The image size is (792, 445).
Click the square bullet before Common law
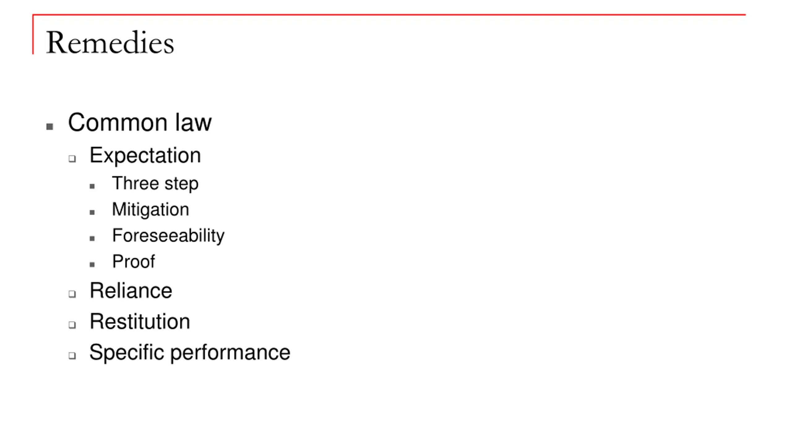49,126
